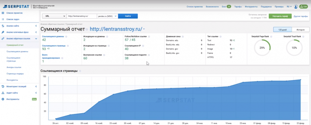Click the chart data point for 22 февр.
Screen dimensions: 311x125
click(301, 80)
